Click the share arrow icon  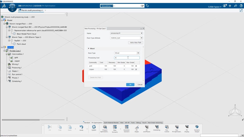236,6
